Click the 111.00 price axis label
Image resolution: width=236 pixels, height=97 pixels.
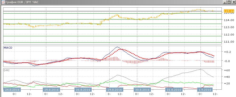(x=229, y=42)
